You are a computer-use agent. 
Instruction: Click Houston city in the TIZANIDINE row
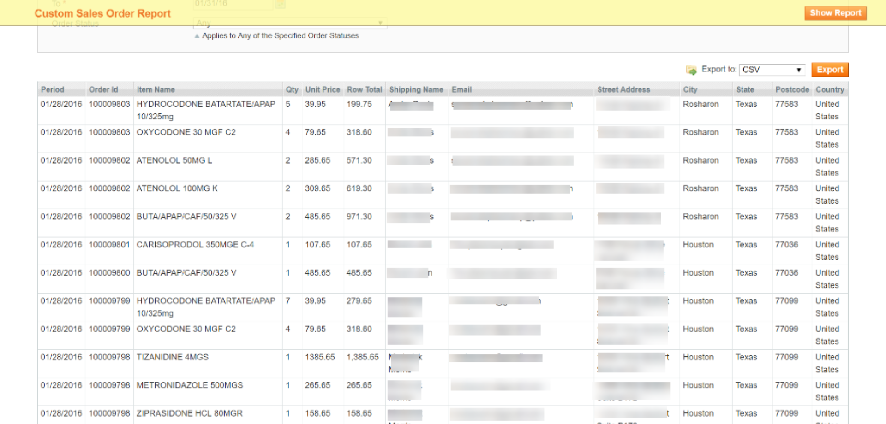point(698,357)
